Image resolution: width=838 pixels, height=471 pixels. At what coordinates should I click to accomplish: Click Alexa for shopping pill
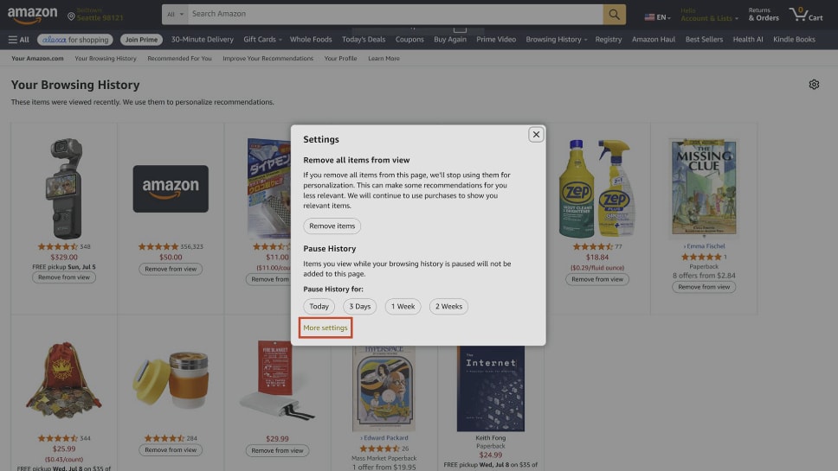coord(75,40)
